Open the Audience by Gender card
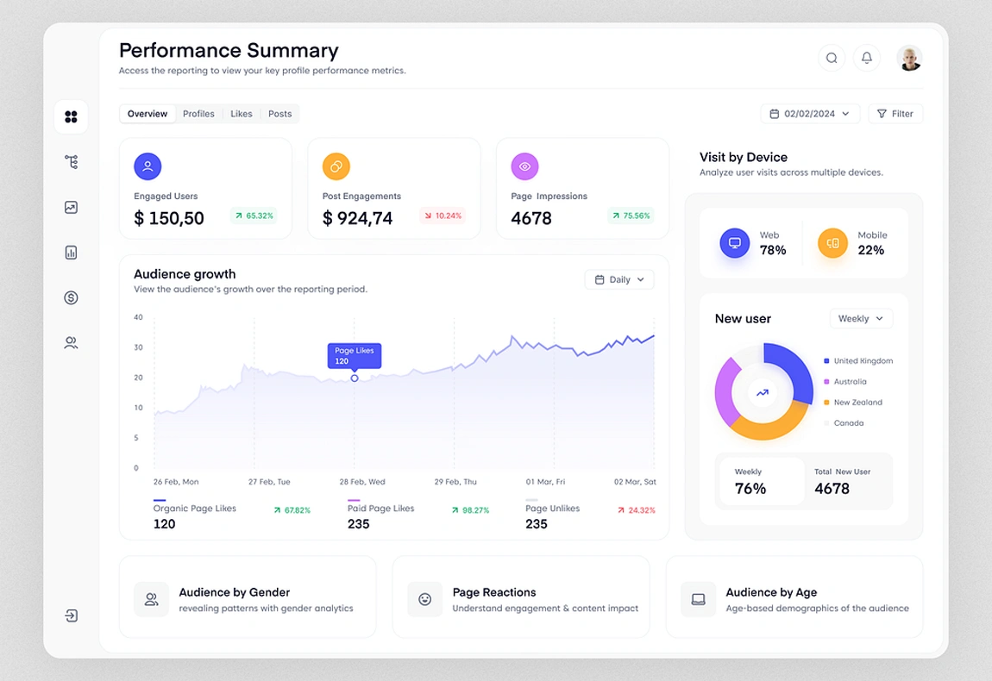 point(247,599)
